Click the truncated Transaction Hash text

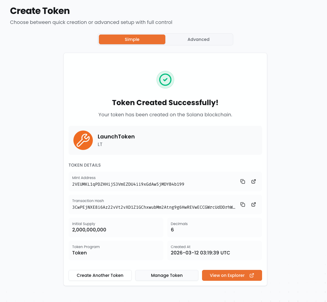click(154, 207)
